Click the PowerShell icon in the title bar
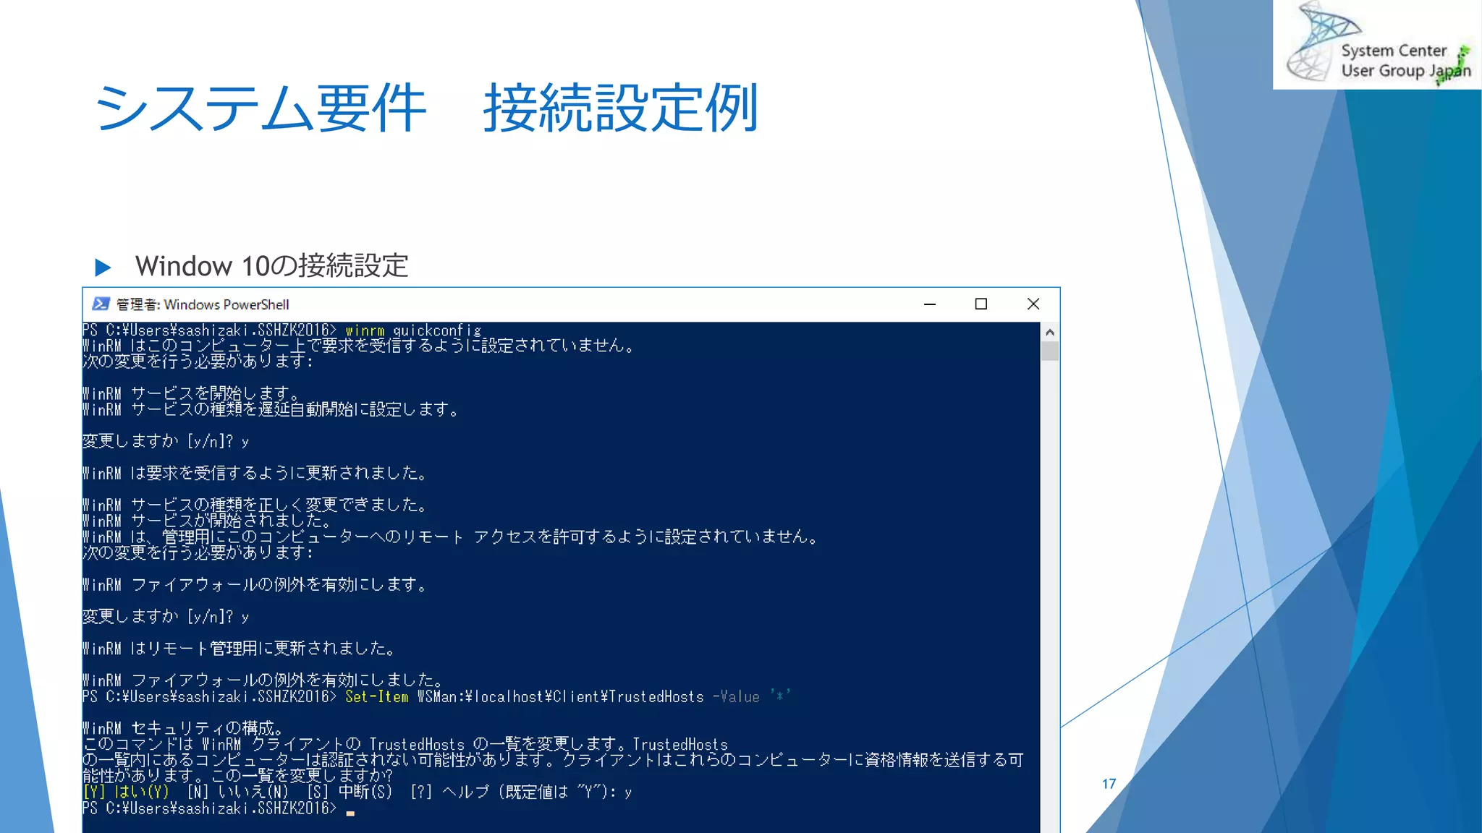 tap(101, 304)
